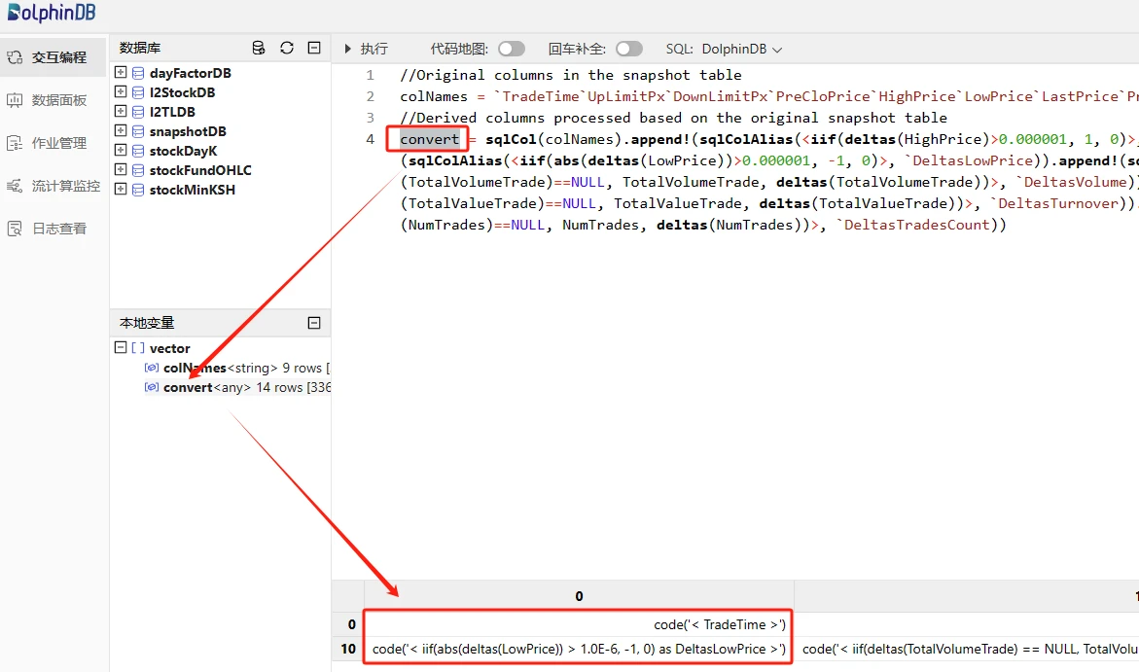Click the 执行 run triangle icon
The height and width of the screenshot is (672, 1139).
348,49
